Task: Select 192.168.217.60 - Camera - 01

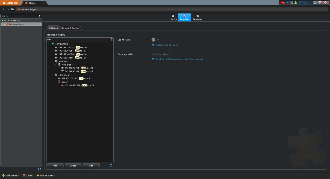Action: tap(73, 58)
